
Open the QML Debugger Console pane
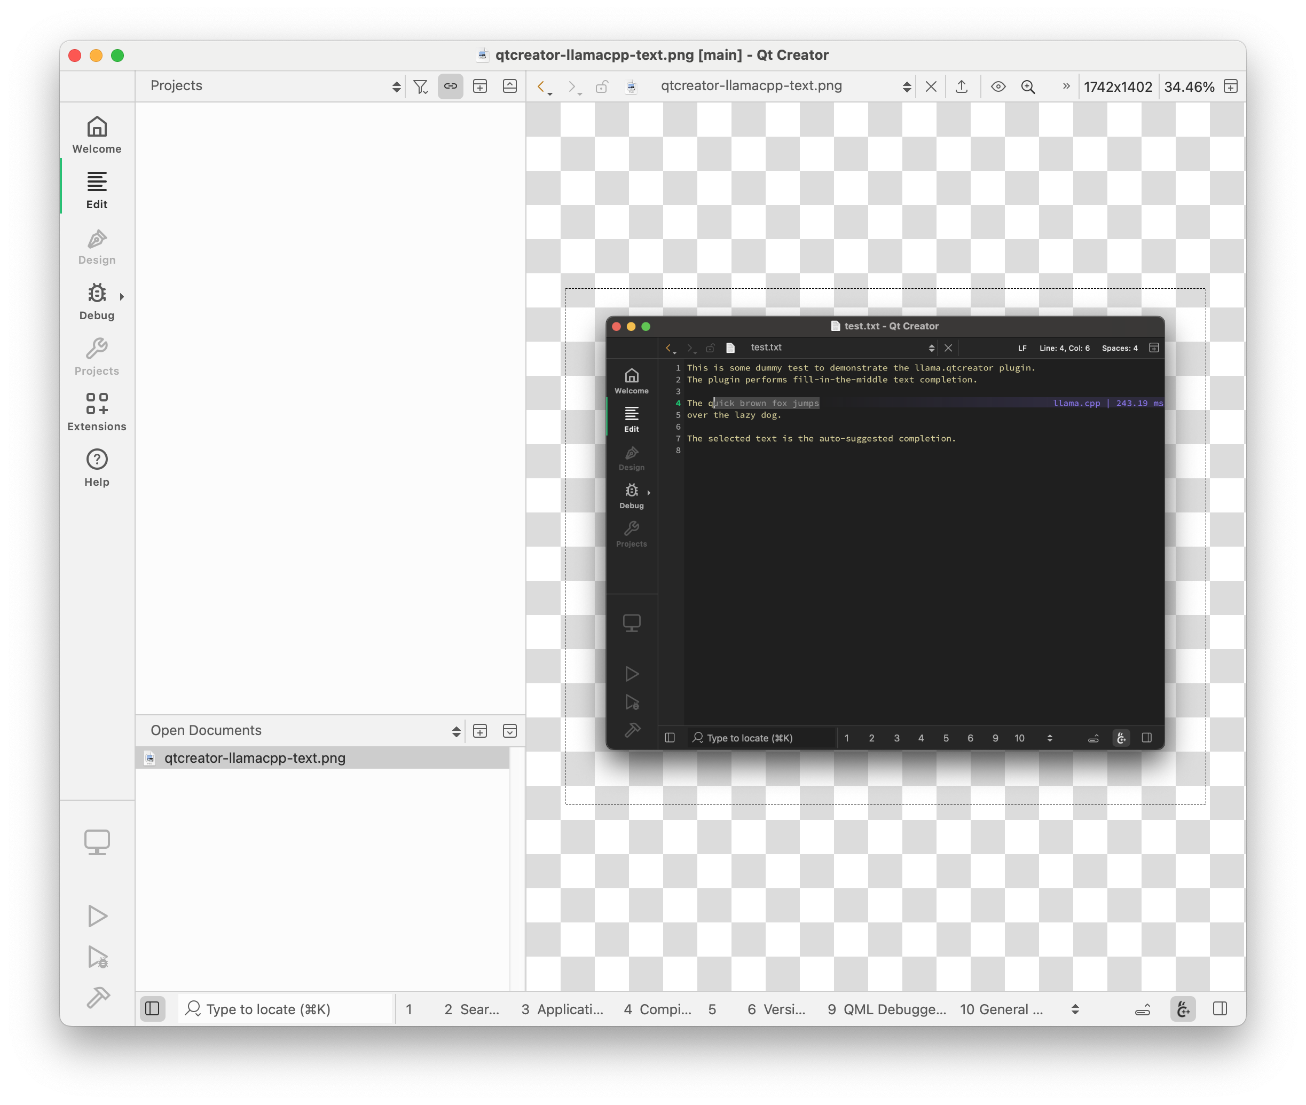886,1008
